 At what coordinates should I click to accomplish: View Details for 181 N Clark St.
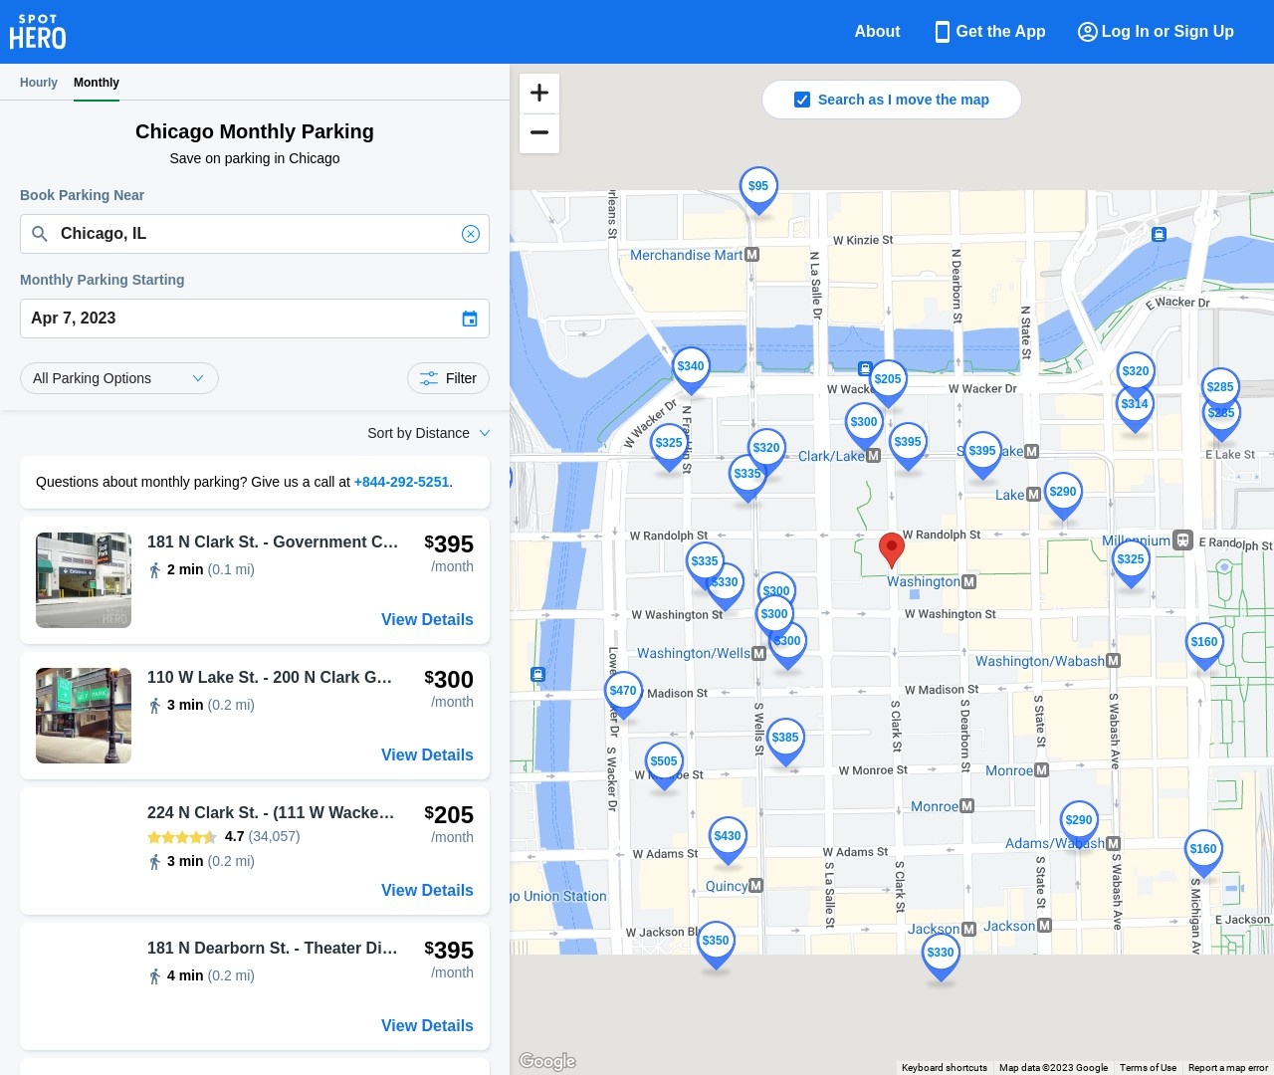coord(427,619)
